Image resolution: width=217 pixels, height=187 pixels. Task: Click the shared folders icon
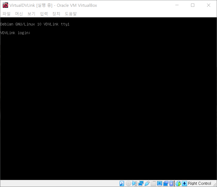[x=153, y=183]
